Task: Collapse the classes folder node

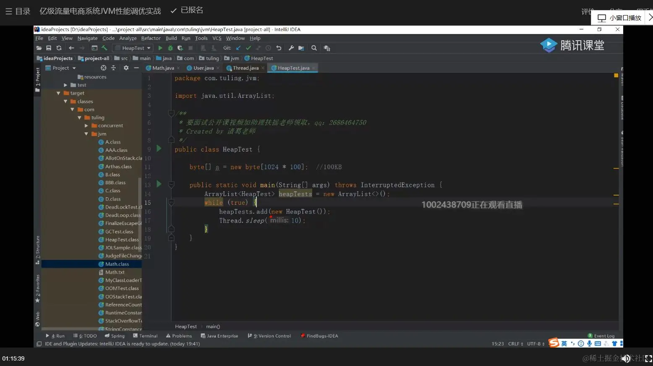Action: click(x=65, y=102)
